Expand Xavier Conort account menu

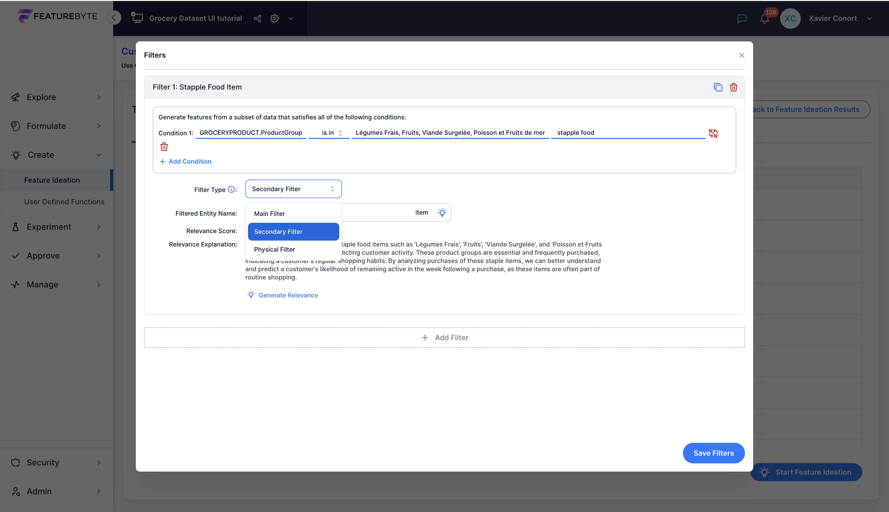click(x=869, y=18)
